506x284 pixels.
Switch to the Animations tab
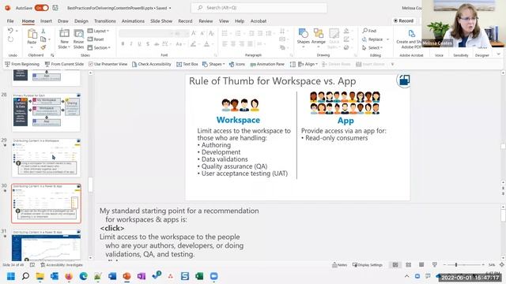133,21
